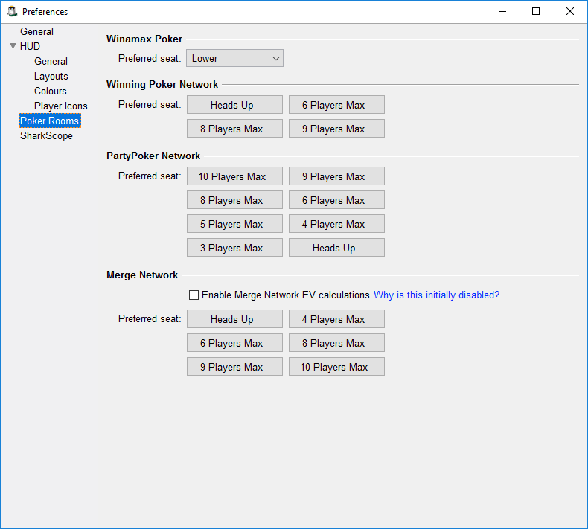The image size is (588, 529).
Task: Click the Preferences window app icon
Action: [13, 11]
